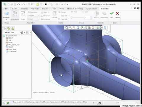Screen dimensions: 142x107
Task: Click the crease slider handle
Action: pos(72,18)
